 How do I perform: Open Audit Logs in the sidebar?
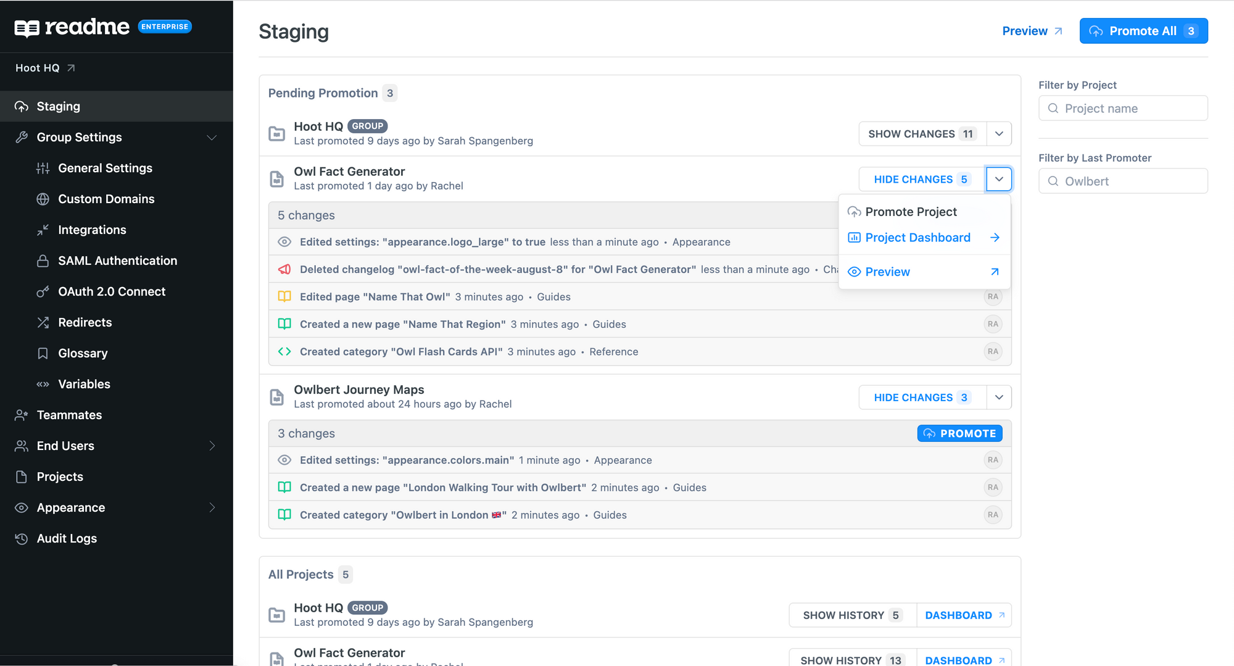tap(117, 538)
